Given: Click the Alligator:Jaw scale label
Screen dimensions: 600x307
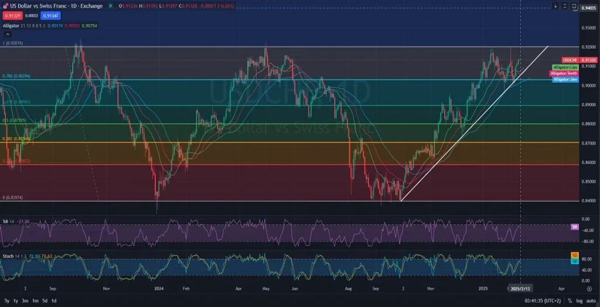Looking at the screenshot, I should tap(565, 79).
